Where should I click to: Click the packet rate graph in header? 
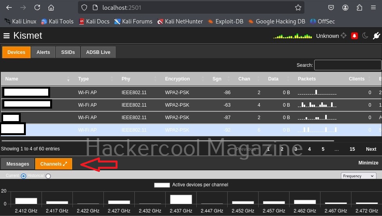pos(292,36)
